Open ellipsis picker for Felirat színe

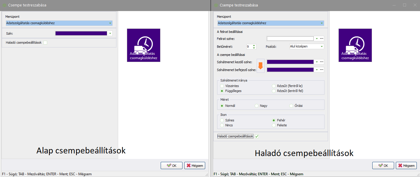pos(322,38)
